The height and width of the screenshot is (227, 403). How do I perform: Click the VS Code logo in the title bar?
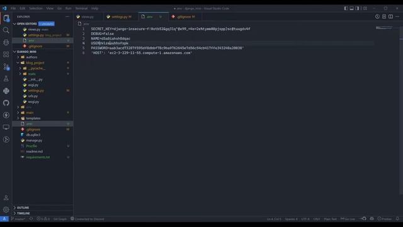4,8
